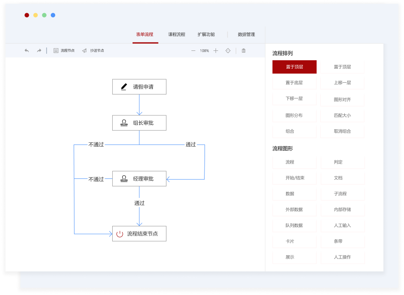Select the 请假申请 node's pencil icon
This screenshot has width=404, height=295.
pyautogui.click(x=124, y=87)
